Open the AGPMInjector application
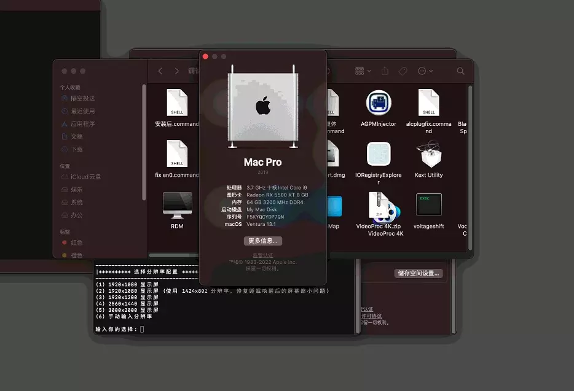 tap(378, 103)
